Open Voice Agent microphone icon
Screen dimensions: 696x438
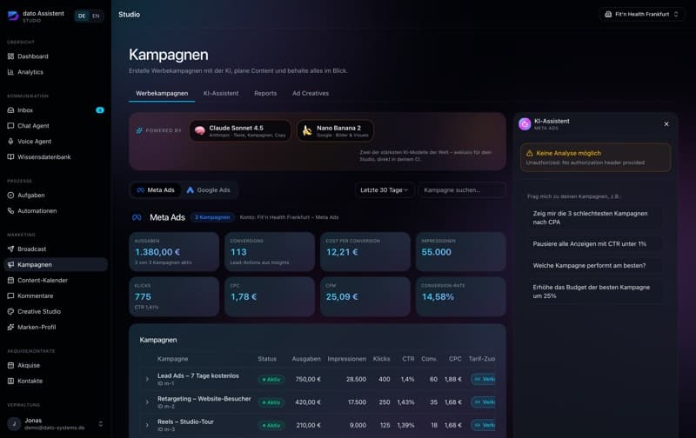click(x=10, y=141)
